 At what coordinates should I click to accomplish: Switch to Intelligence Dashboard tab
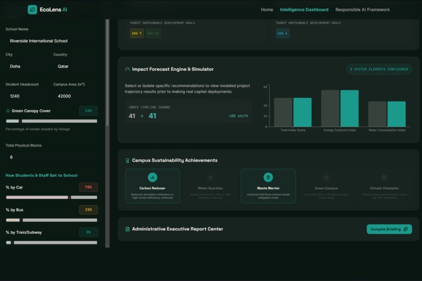click(304, 9)
